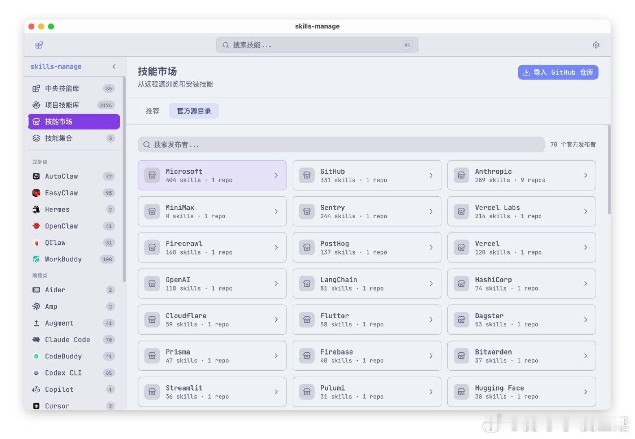Click the WorkBuddy icon in sidebar
635x439 pixels.
36,259
